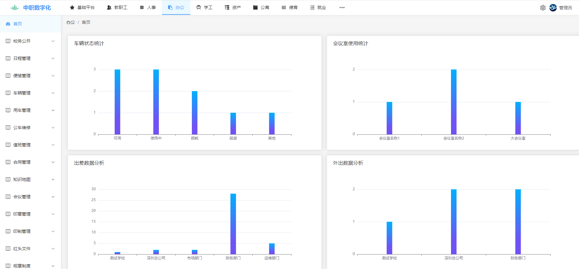The image size is (579, 269).
Task: Expand the 合同管理 chevron
Action: coord(53,162)
